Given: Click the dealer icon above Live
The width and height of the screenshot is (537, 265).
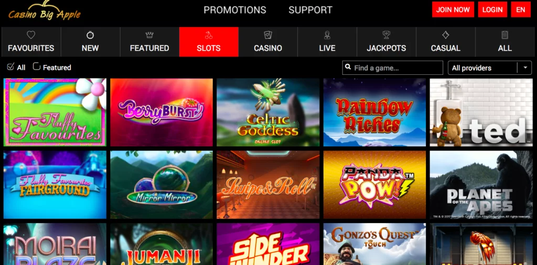Looking at the screenshot, I should pos(327,35).
